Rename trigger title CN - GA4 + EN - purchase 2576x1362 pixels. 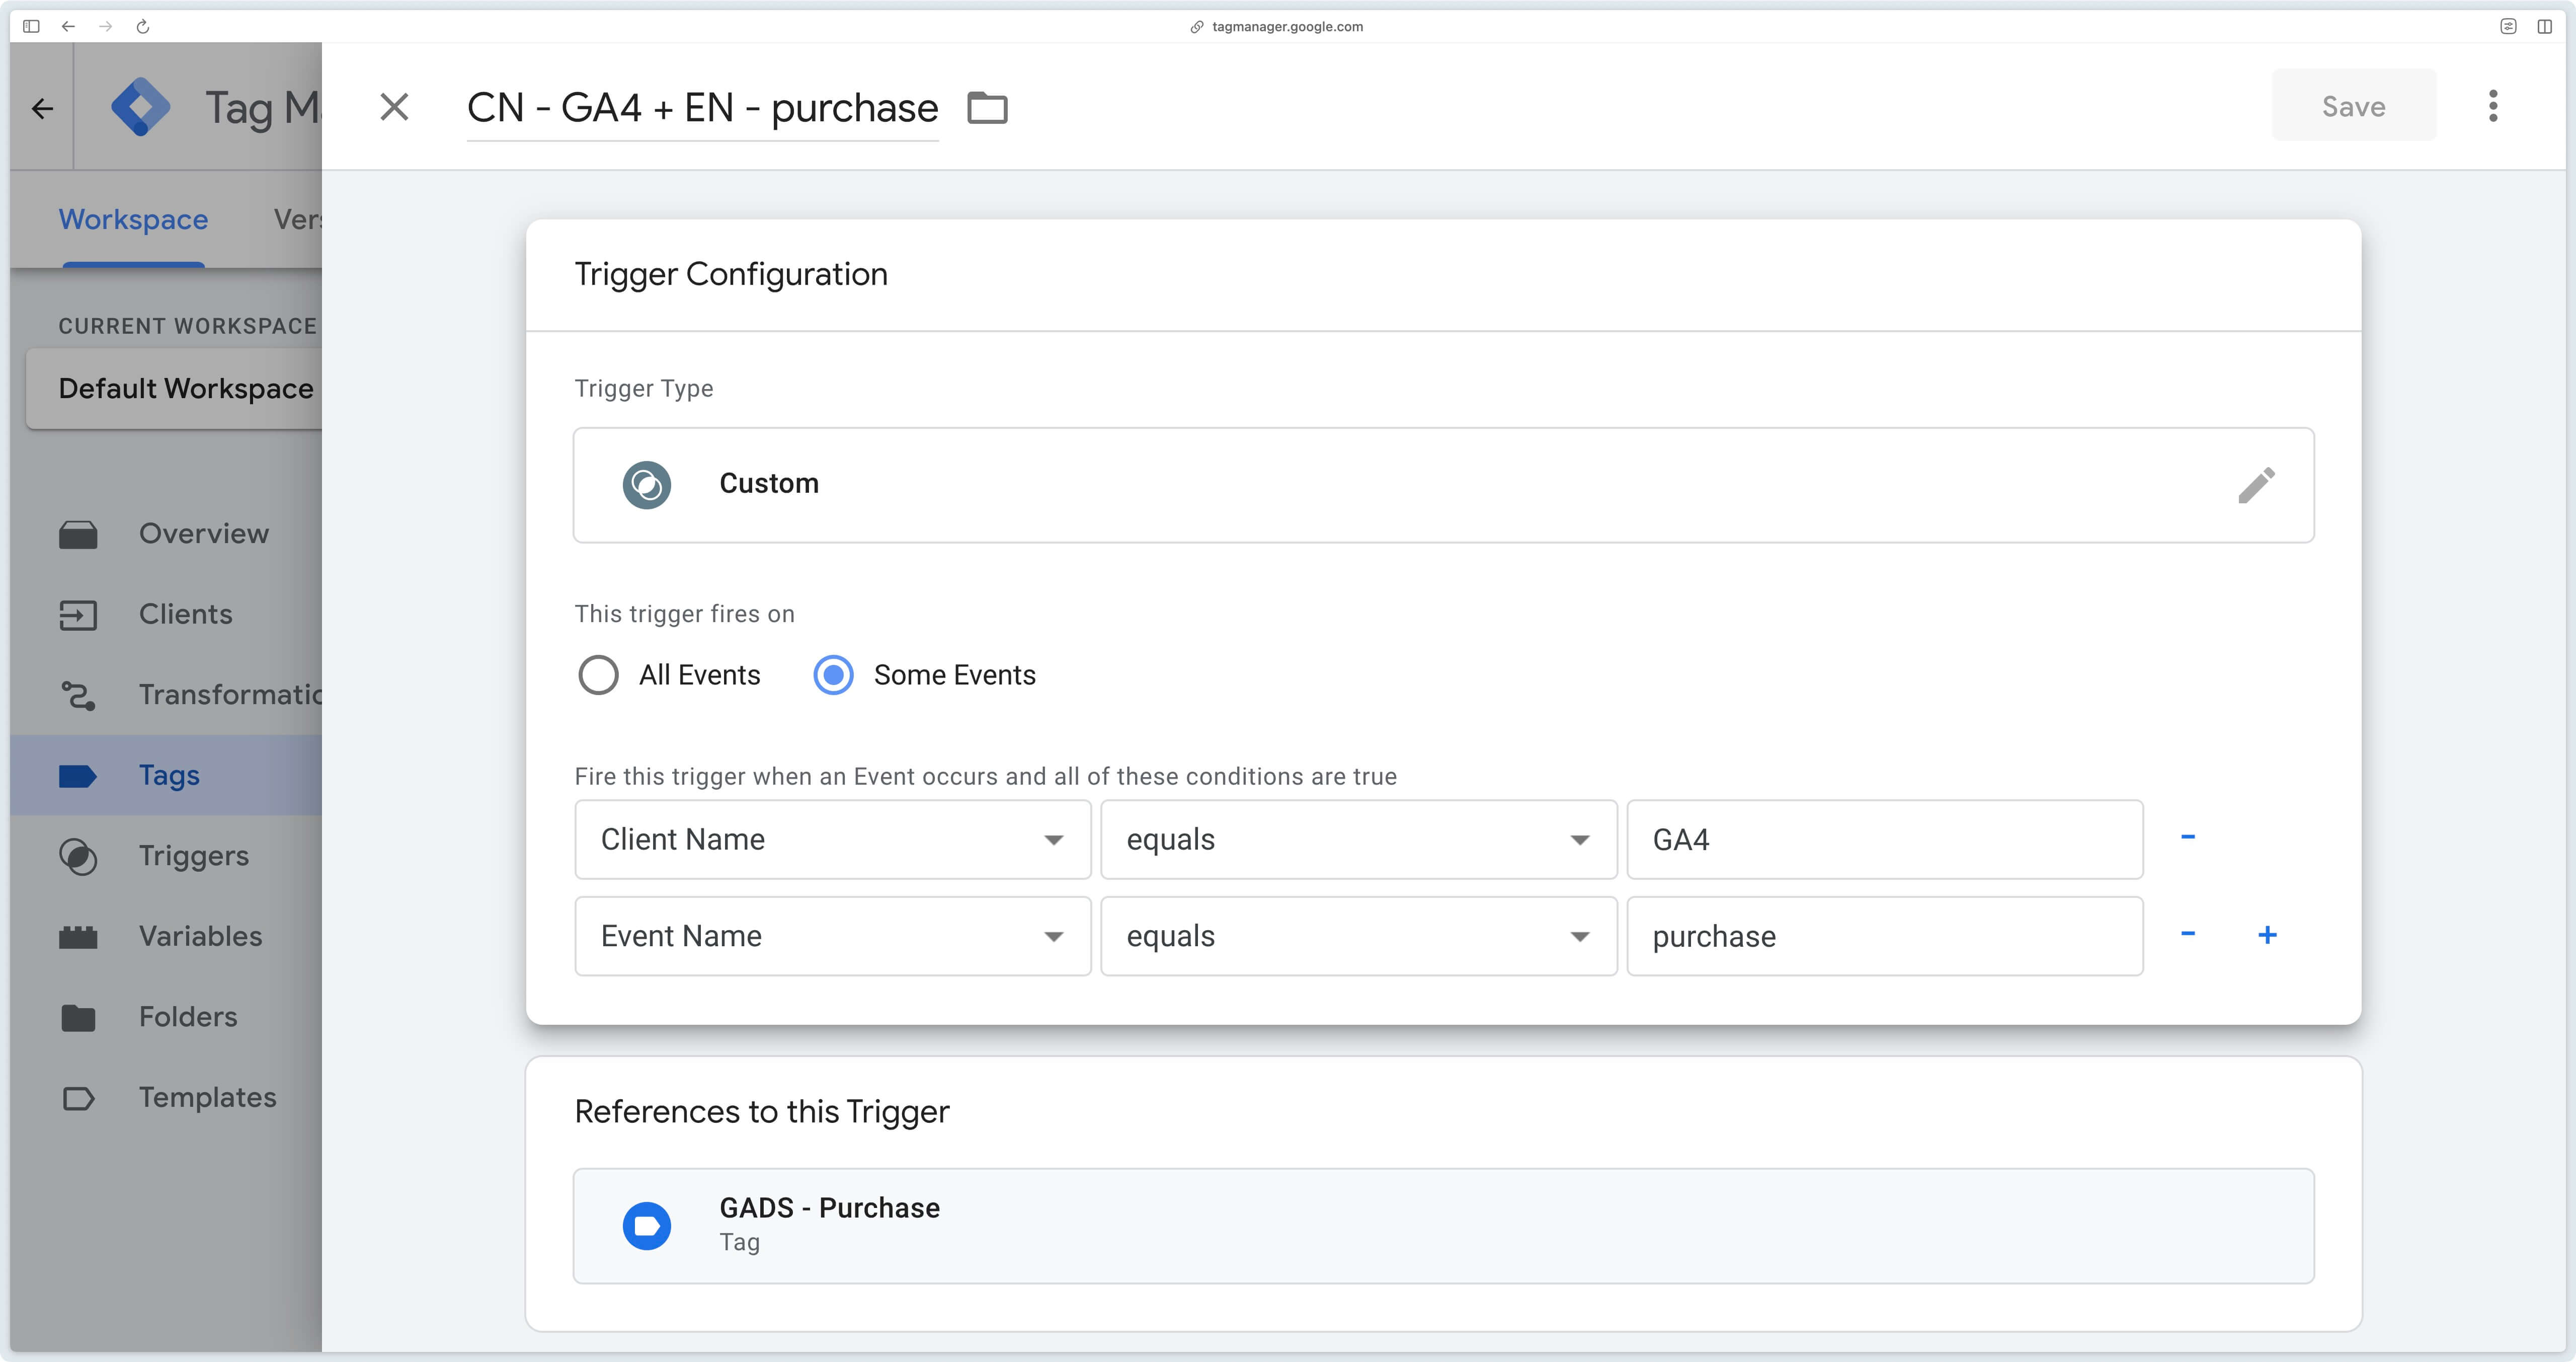(702, 108)
